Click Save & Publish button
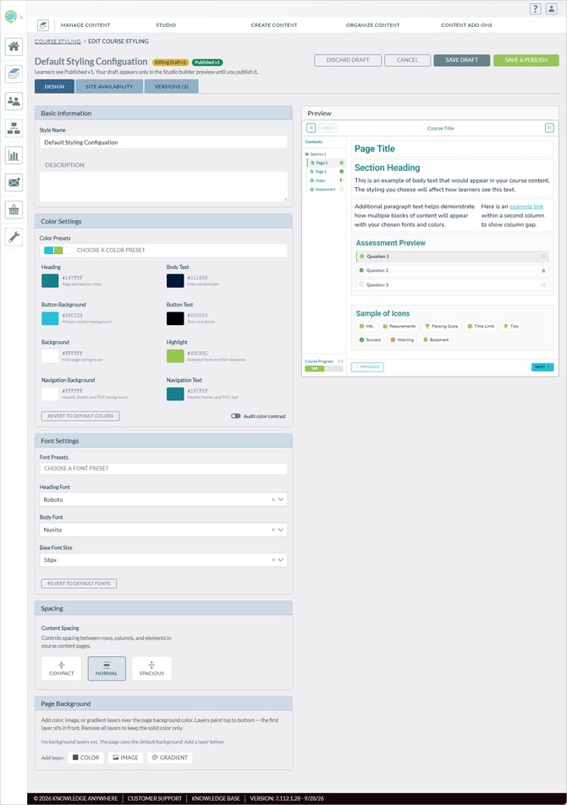 coord(526,60)
